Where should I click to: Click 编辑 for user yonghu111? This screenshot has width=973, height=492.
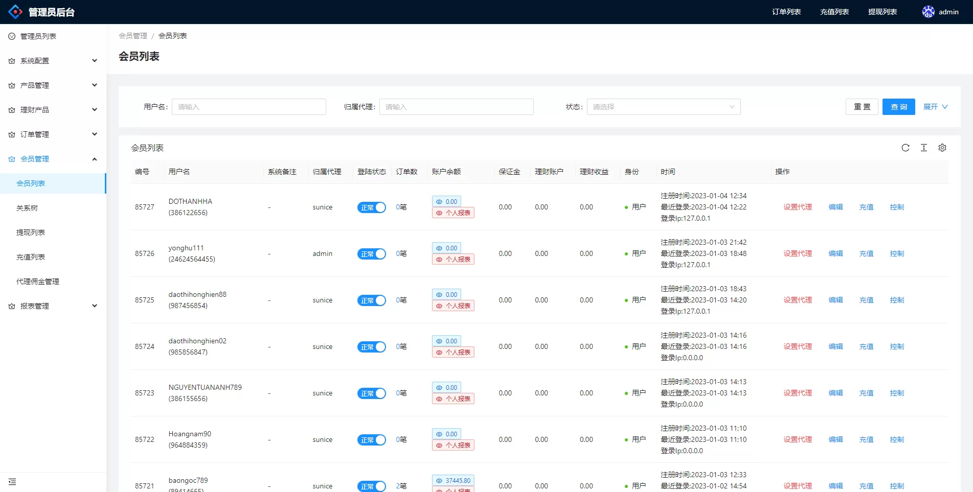point(835,253)
